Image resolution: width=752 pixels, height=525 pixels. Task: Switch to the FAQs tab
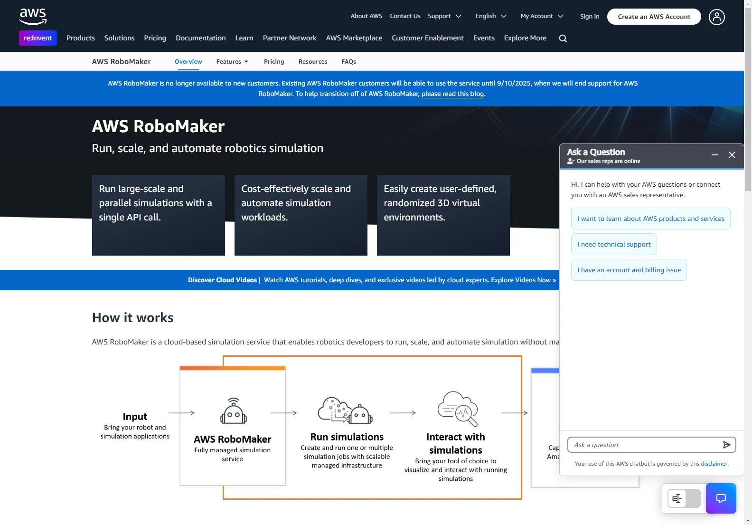tap(349, 62)
